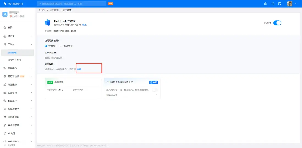Click 广州威玩信息科技有限公司 company name
This screenshot has width=302, height=148.
click(x=120, y=82)
